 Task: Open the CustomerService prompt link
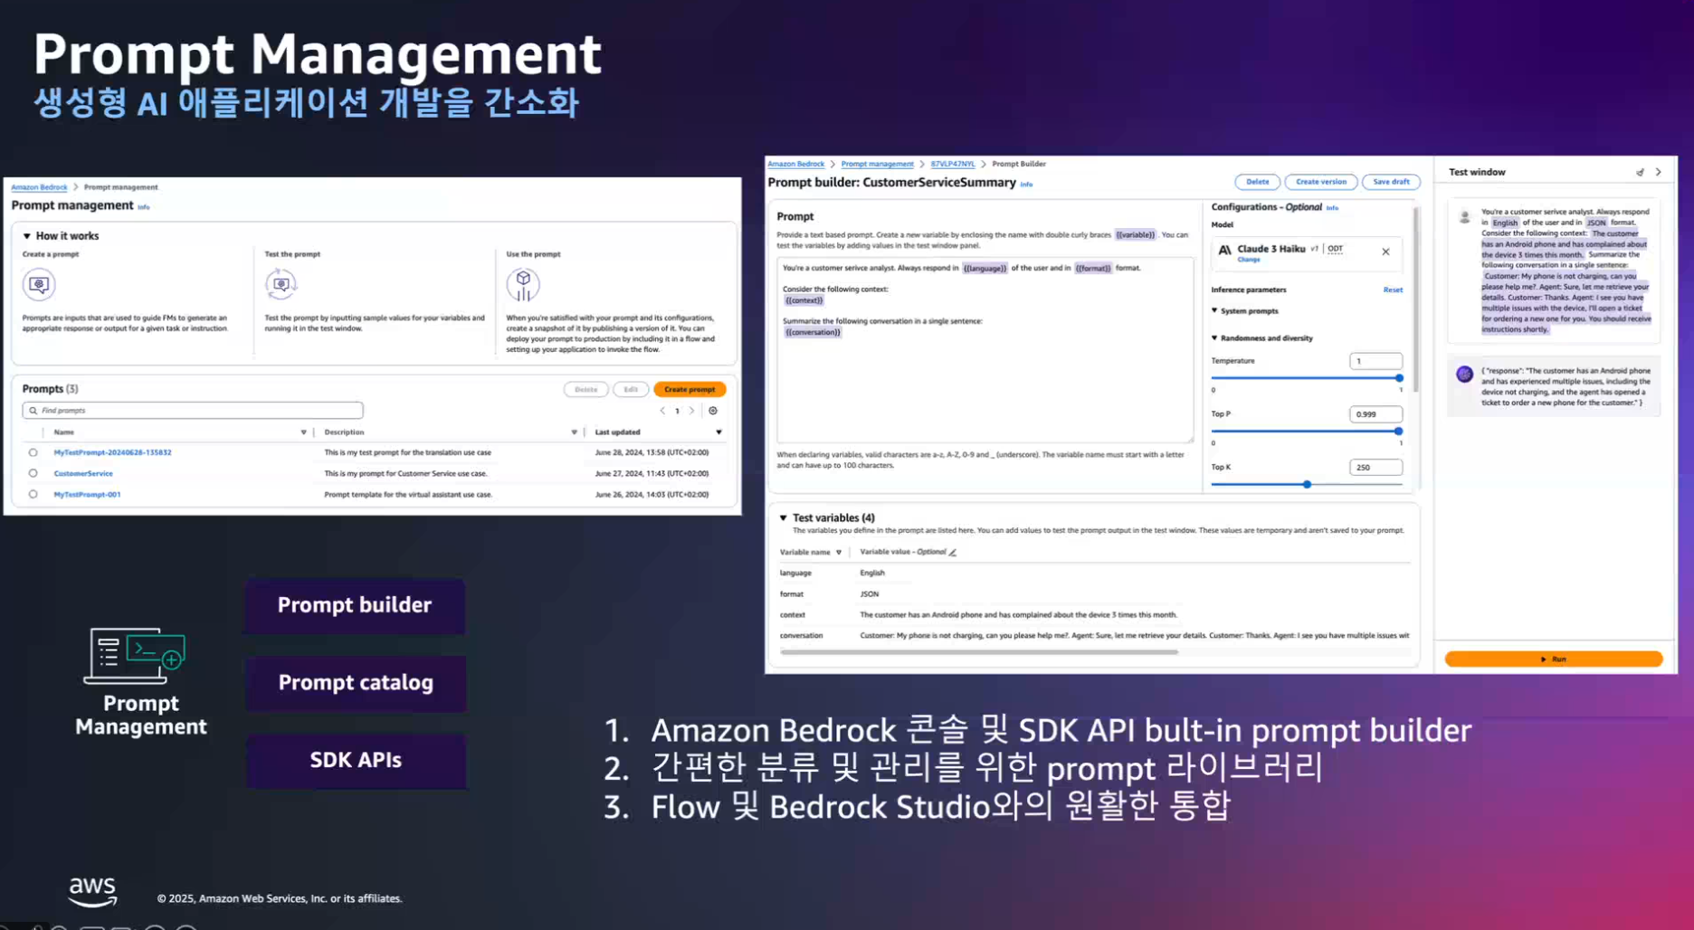click(83, 473)
